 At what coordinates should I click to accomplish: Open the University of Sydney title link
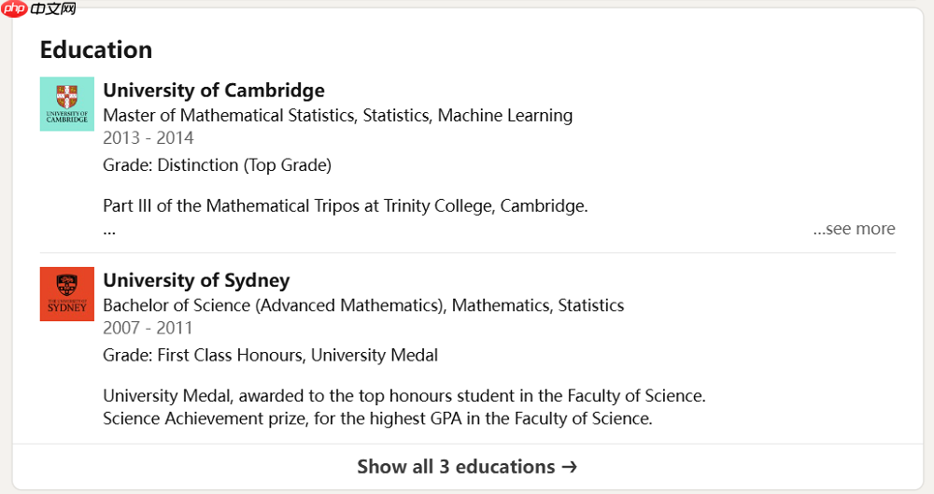point(196,280)
